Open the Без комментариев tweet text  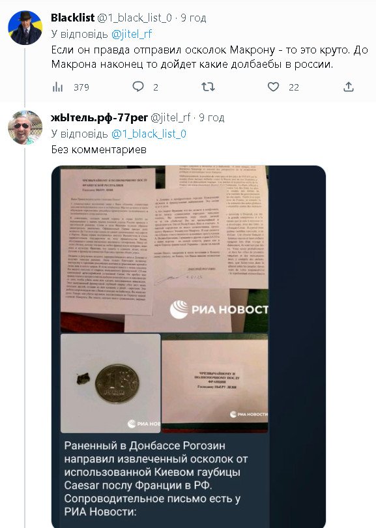tap(99, 149)
